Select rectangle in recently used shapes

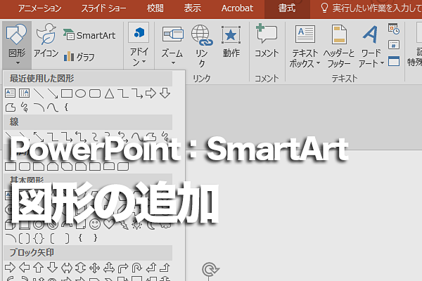pyautogui.click(x=67, y=93)
